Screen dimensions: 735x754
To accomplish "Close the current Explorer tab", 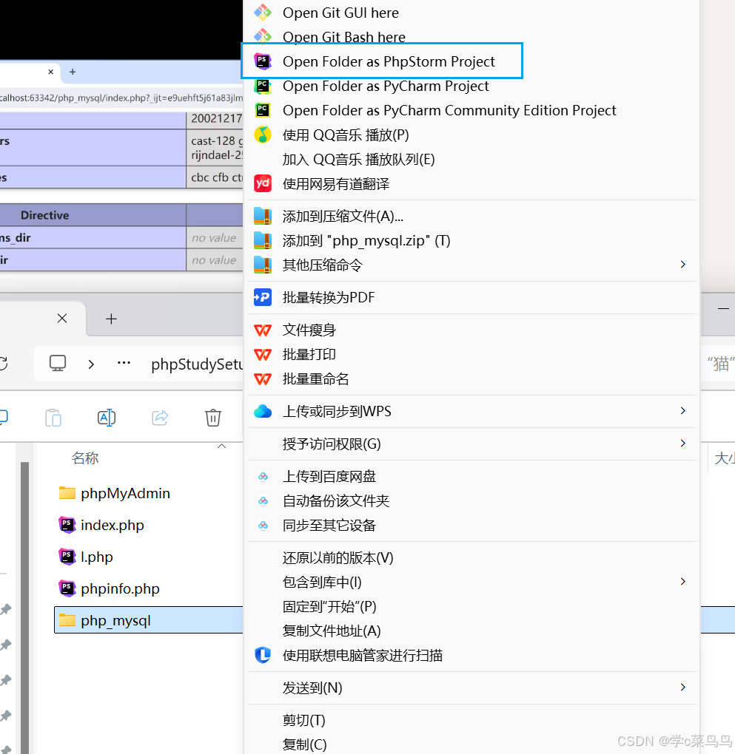I will (62, 319).
